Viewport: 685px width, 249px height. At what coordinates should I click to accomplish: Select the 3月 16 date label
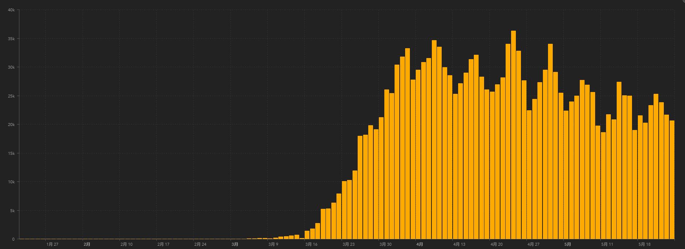coord(311,244)
